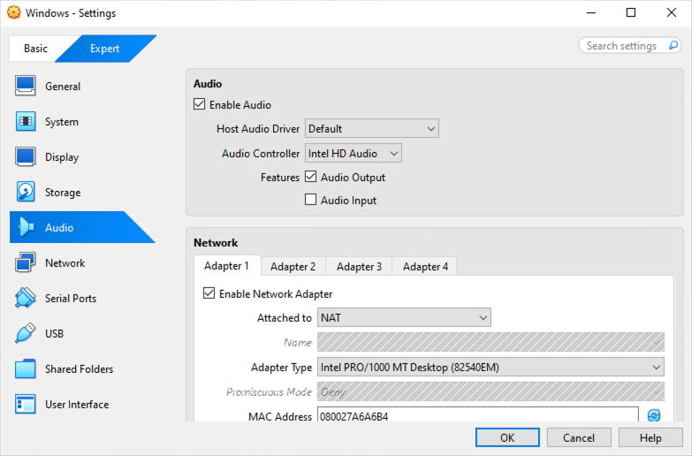This screenshot has height=456, width=692.
Task: Select the General label in sidebar
Action: pos(63,86)
